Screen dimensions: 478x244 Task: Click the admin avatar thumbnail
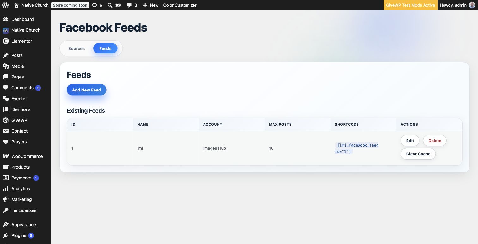pyautogui.click(x=472, y=5)
